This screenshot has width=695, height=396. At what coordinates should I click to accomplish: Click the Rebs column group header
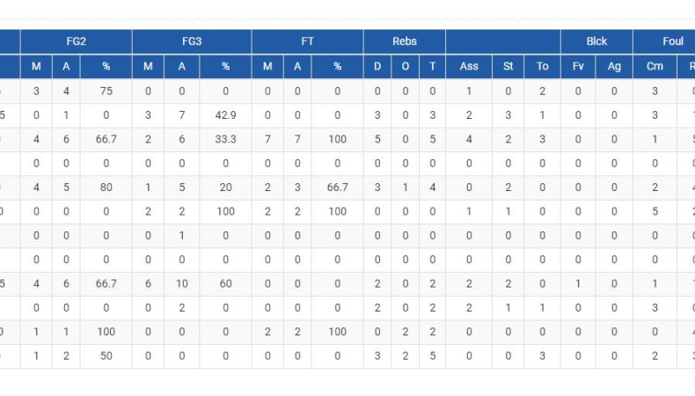[405, 41]
